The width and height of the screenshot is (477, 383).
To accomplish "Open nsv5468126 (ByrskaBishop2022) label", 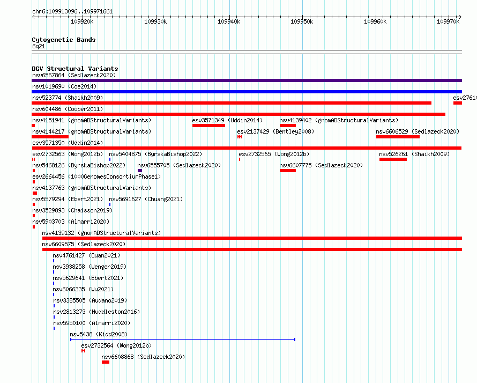I will click(79, 165).
